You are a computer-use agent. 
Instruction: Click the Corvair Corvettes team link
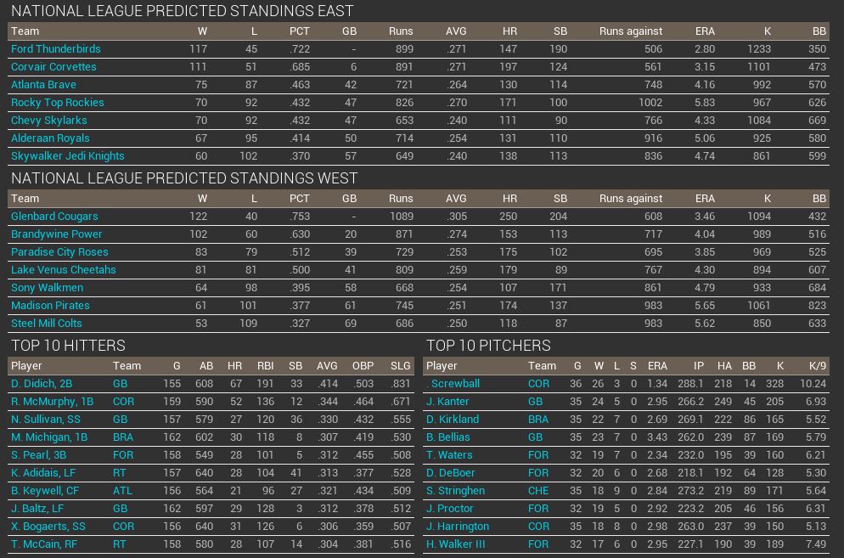click(x=53, y=67)
